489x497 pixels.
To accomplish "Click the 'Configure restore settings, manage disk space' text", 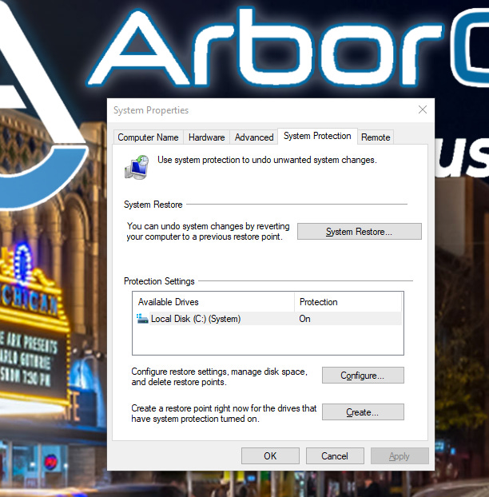I will [219, 376].
